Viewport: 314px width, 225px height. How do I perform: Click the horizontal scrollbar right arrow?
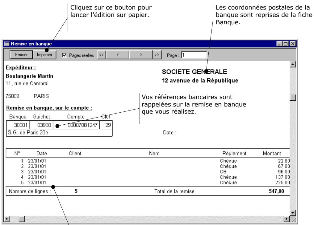[x=287, y=219]
